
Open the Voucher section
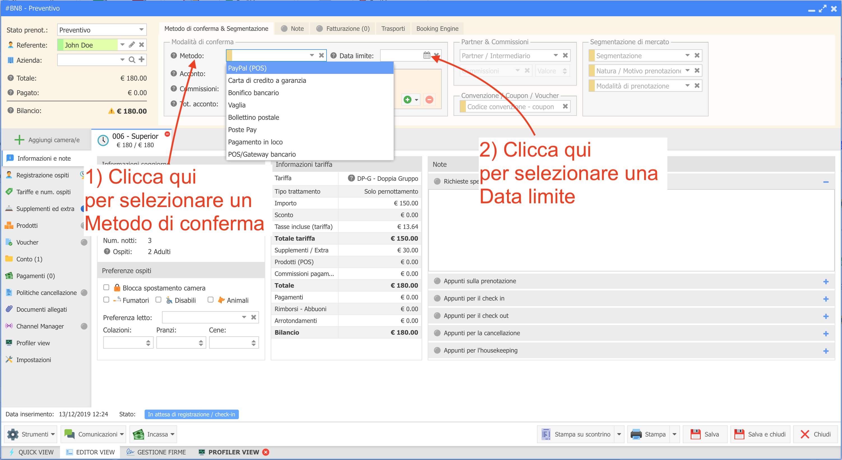27,242
